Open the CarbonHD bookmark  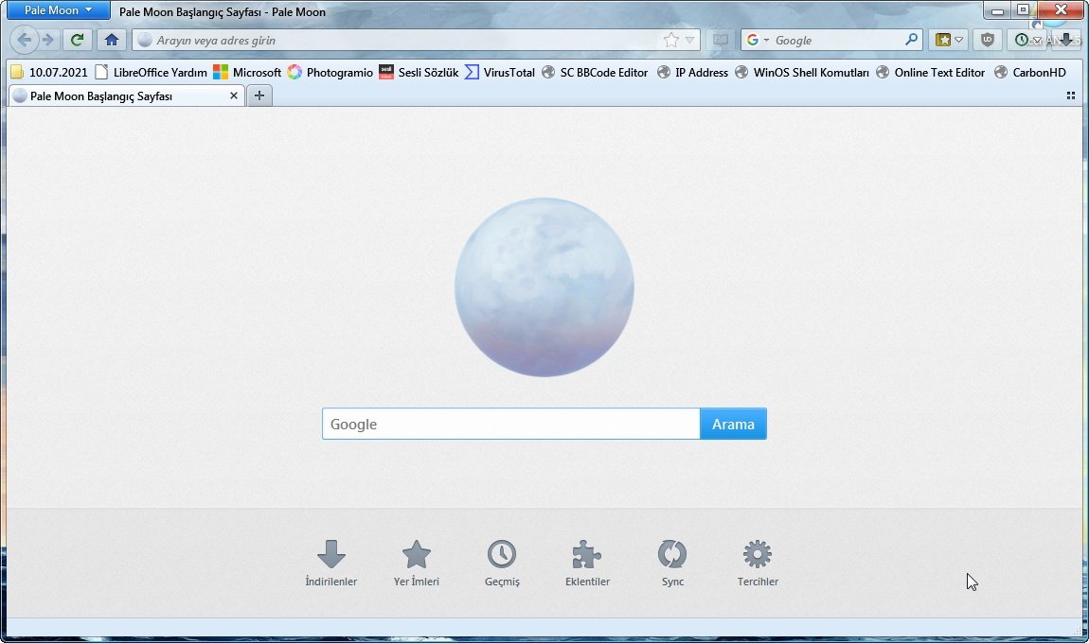point(1030,72)
